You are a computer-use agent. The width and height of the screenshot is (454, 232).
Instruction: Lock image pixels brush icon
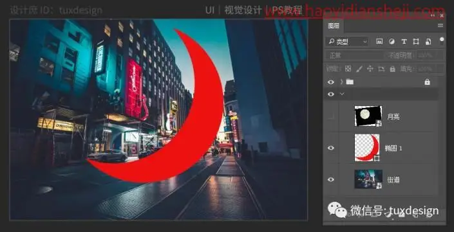pyautogui.click(x=359, y=69)
